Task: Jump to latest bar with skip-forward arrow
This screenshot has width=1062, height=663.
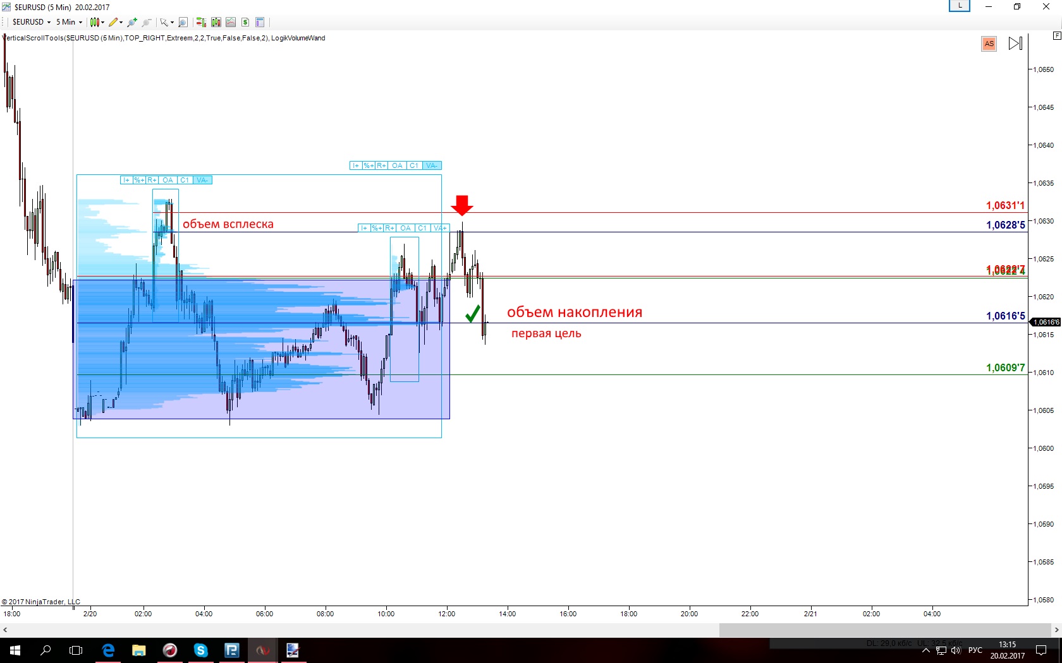Action: point(1015,44)
